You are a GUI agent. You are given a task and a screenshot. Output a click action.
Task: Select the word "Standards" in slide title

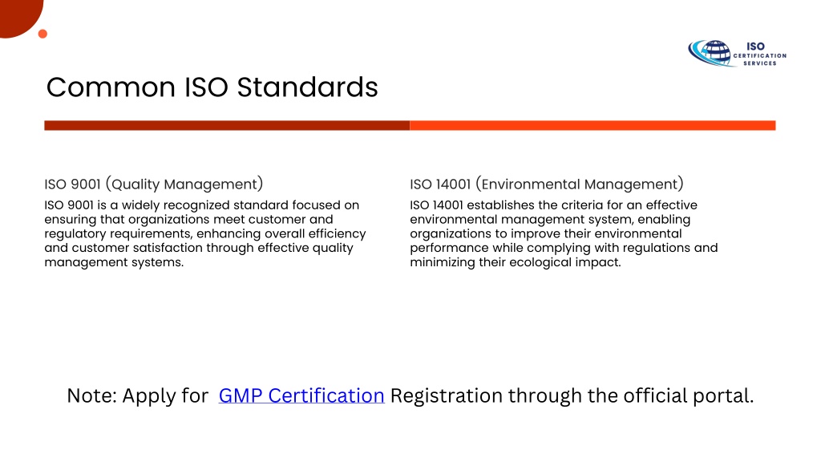[307, 87]
